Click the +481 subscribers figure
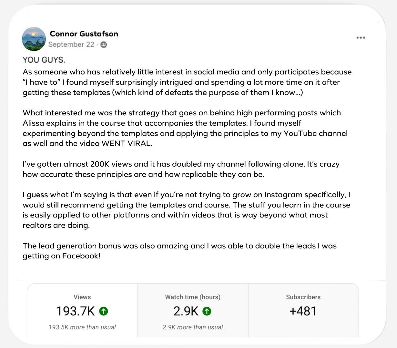The image size is (397, 348). pyautogui.click(x=303, y=311)
